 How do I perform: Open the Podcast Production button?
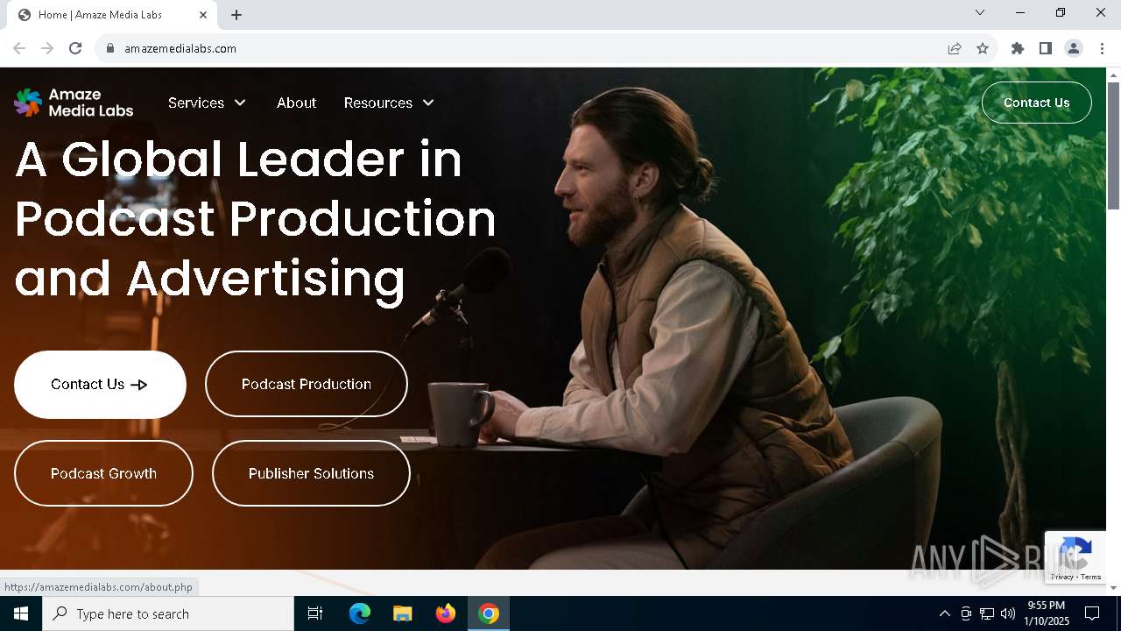(307, 384)
